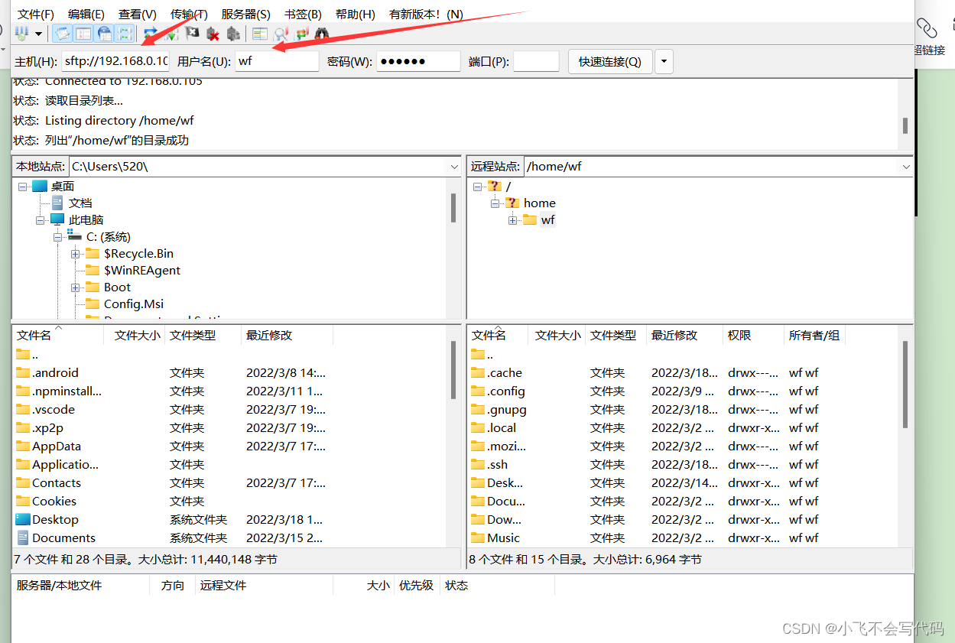The image size is (955, 643).
Task: Open the 传输(T) menu
Action: click(x=187, y=13)
